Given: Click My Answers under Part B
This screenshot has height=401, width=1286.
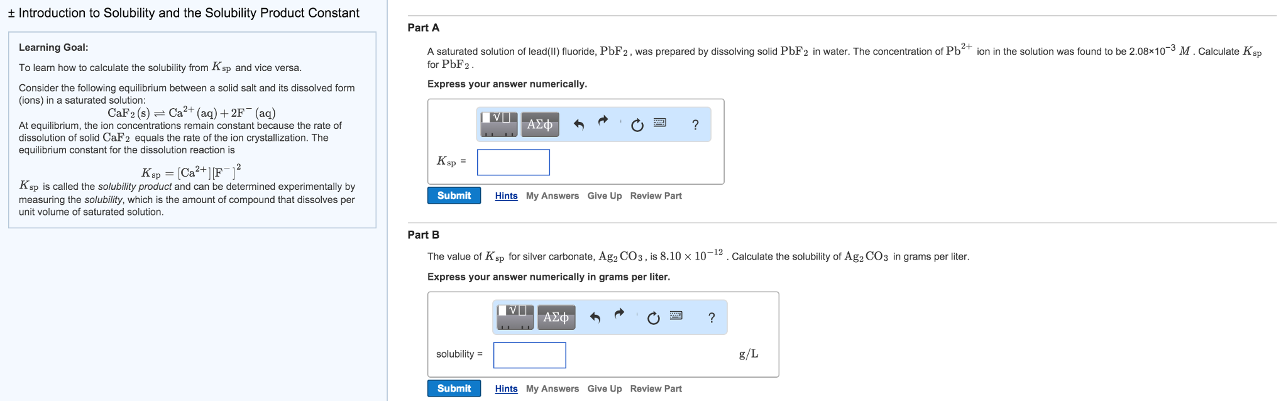Looking at the screenshot, I should (551, 388).
